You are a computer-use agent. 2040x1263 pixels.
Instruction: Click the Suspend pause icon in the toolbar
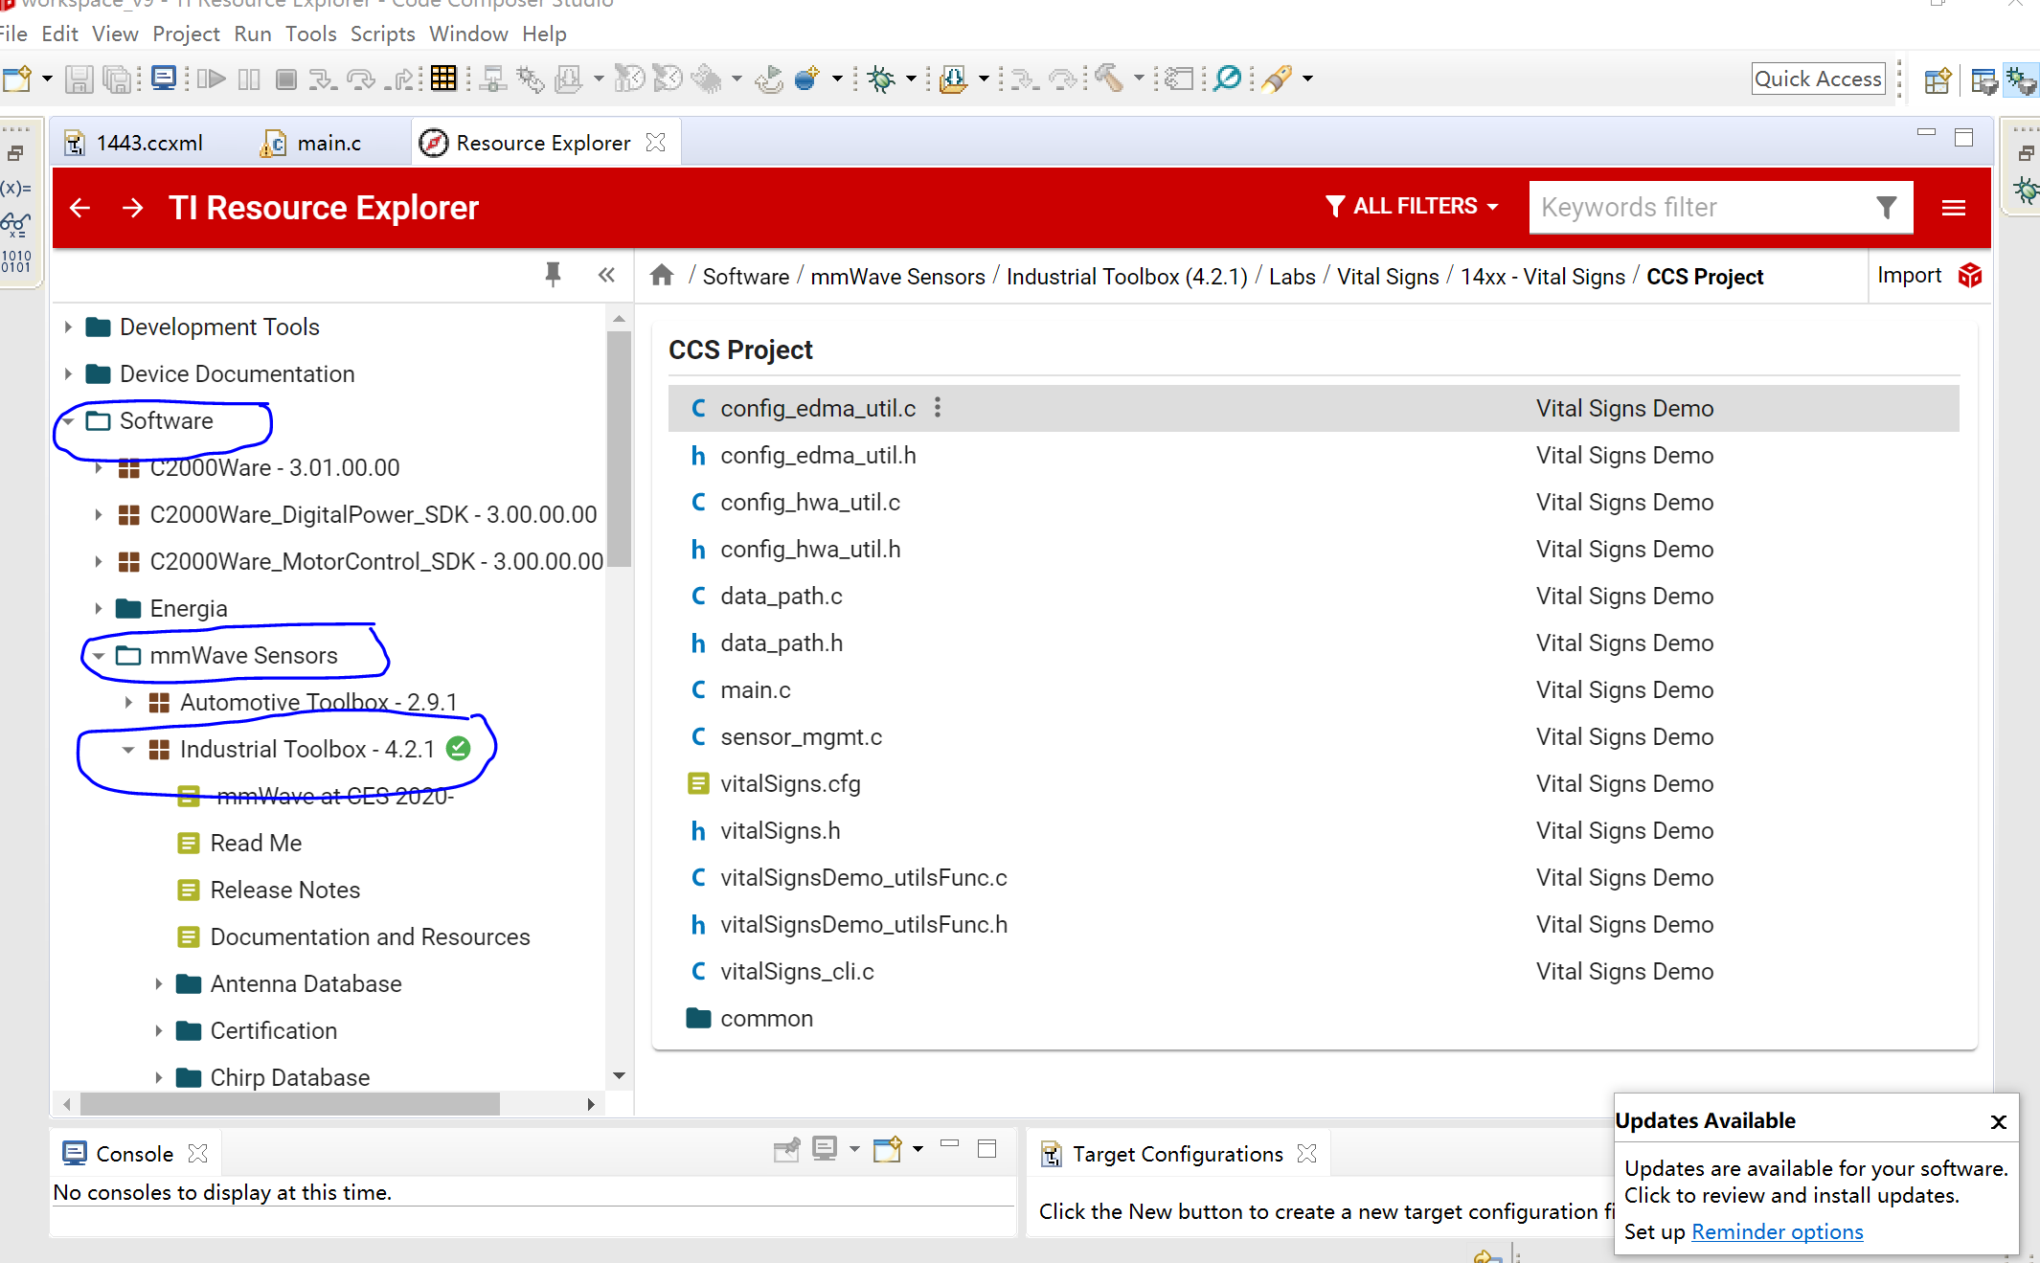249,79
